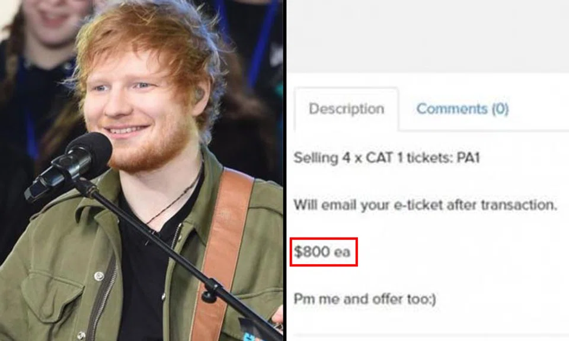
Task: Click the "Pm me and offer too:)" line
Action: [x=365, y=299]
